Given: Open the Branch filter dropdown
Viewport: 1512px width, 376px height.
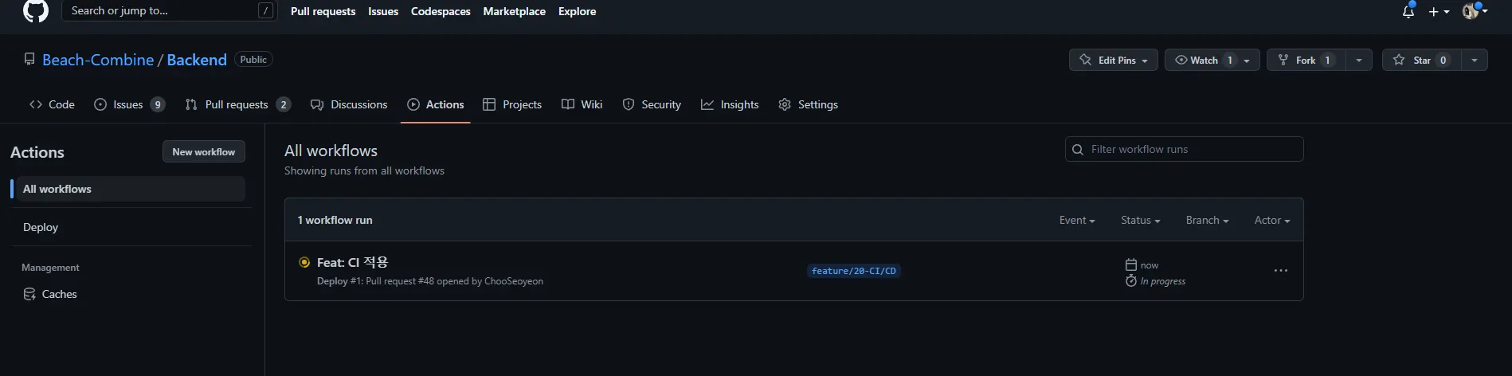Looking at the screenshot, I should [1207, 220].
